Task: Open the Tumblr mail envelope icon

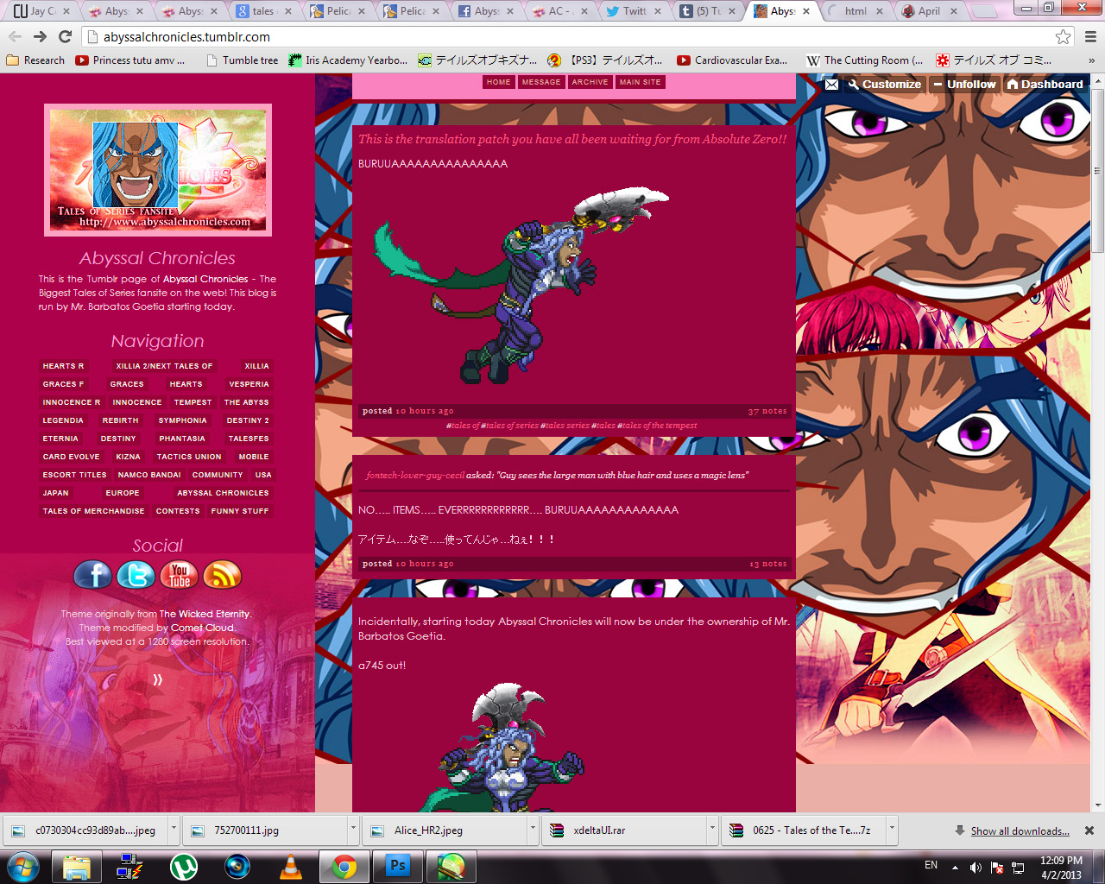Action: pos(831,84)
